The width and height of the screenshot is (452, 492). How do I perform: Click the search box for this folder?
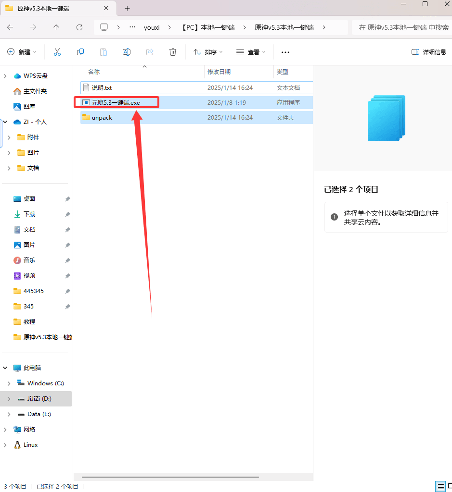tap(402, 27)
